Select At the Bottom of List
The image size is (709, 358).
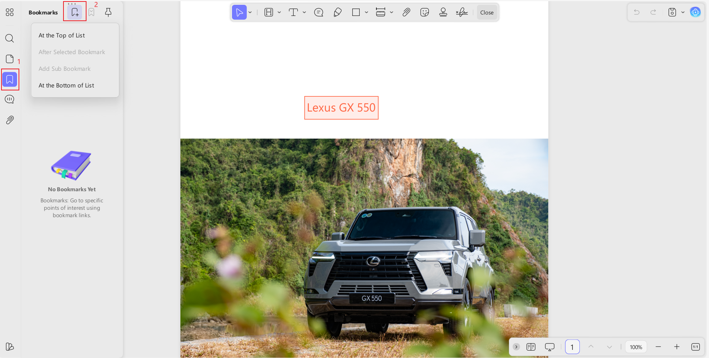click(x=66, y=85)
